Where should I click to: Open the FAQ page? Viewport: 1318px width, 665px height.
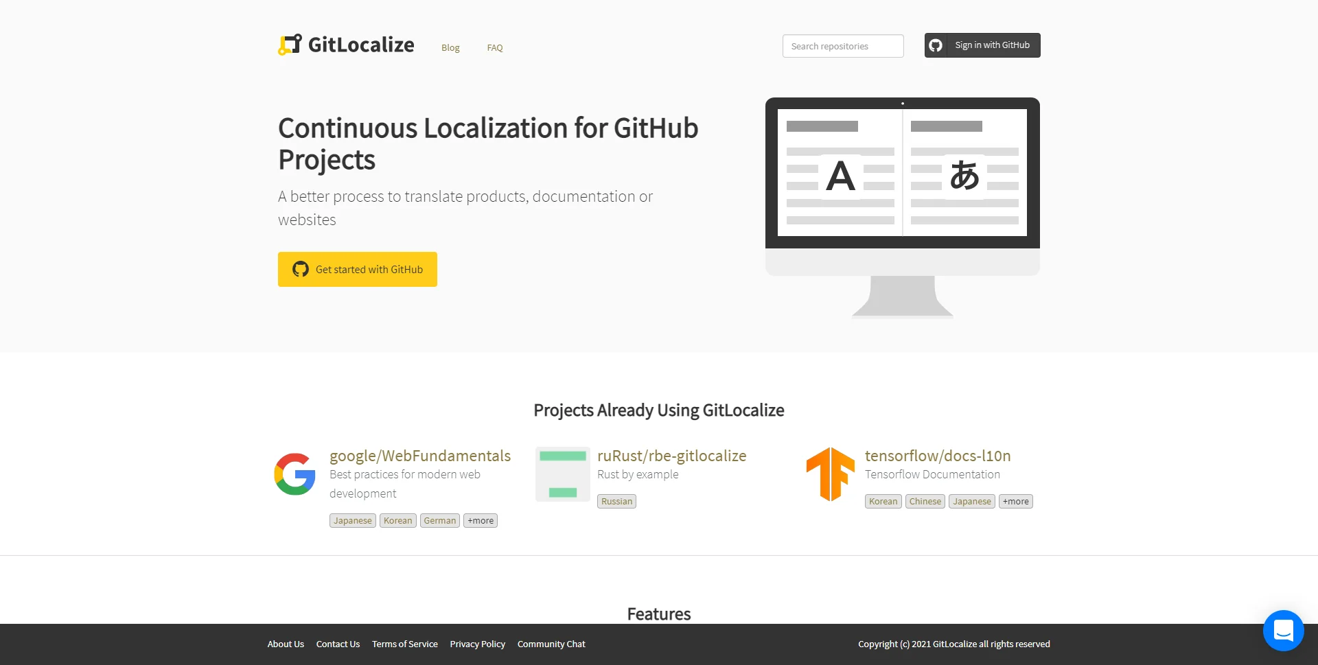494,47
